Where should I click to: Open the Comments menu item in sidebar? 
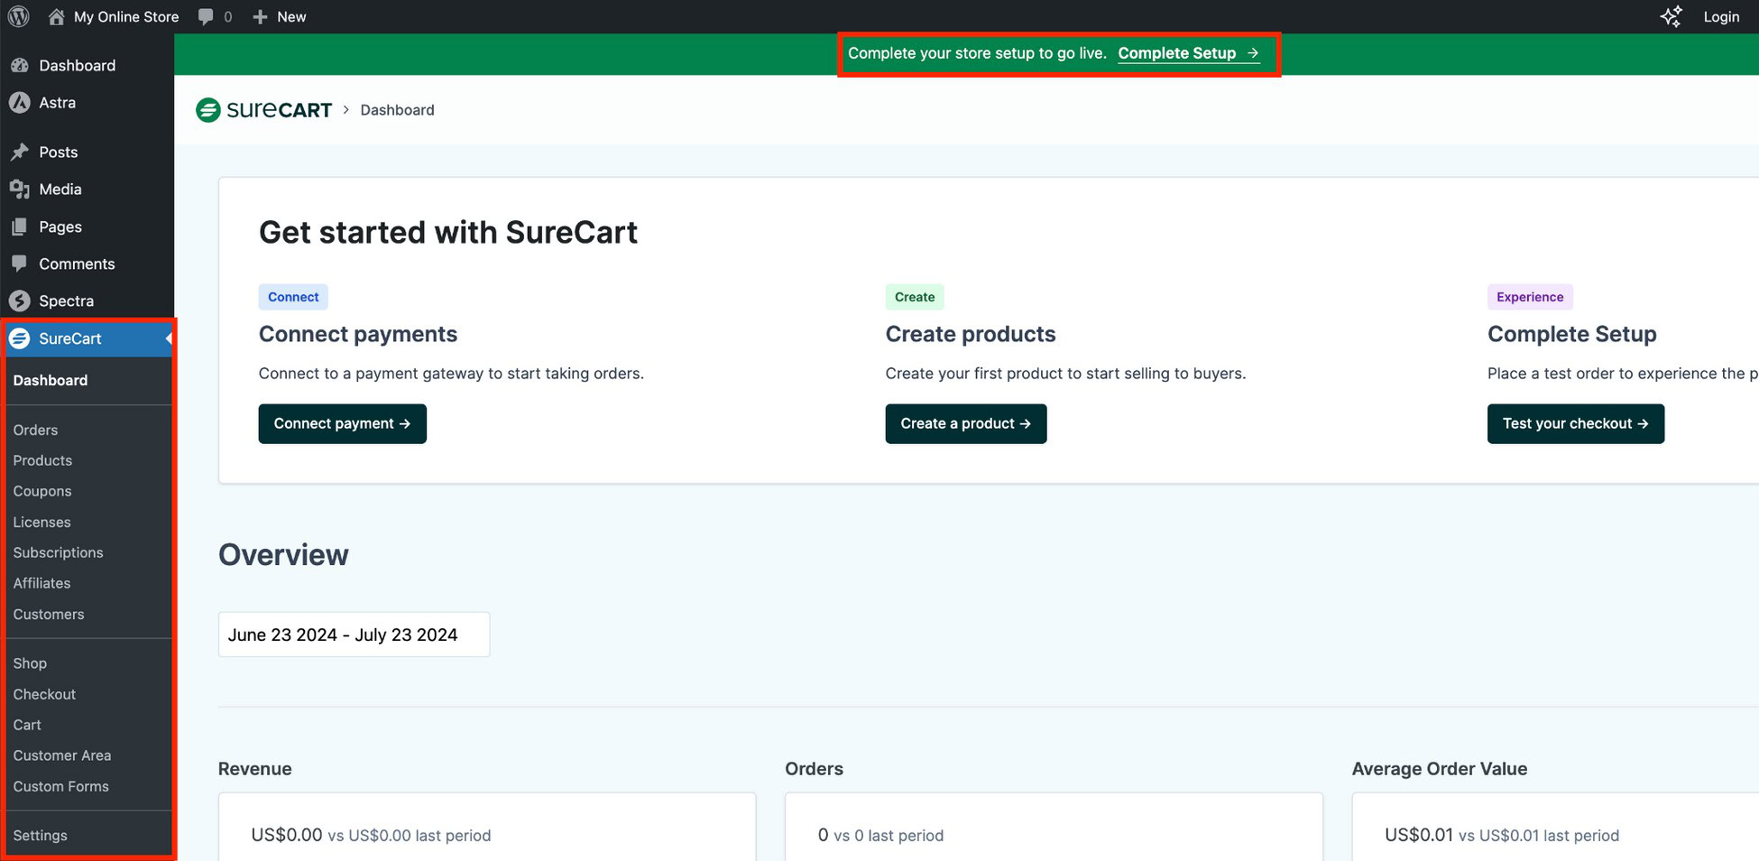pos(77,264)
